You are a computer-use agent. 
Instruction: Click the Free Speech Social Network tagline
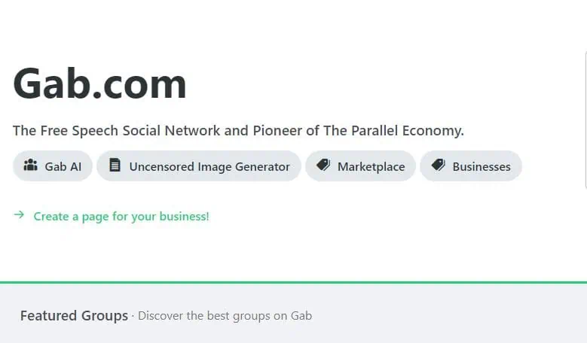[238, 131]
